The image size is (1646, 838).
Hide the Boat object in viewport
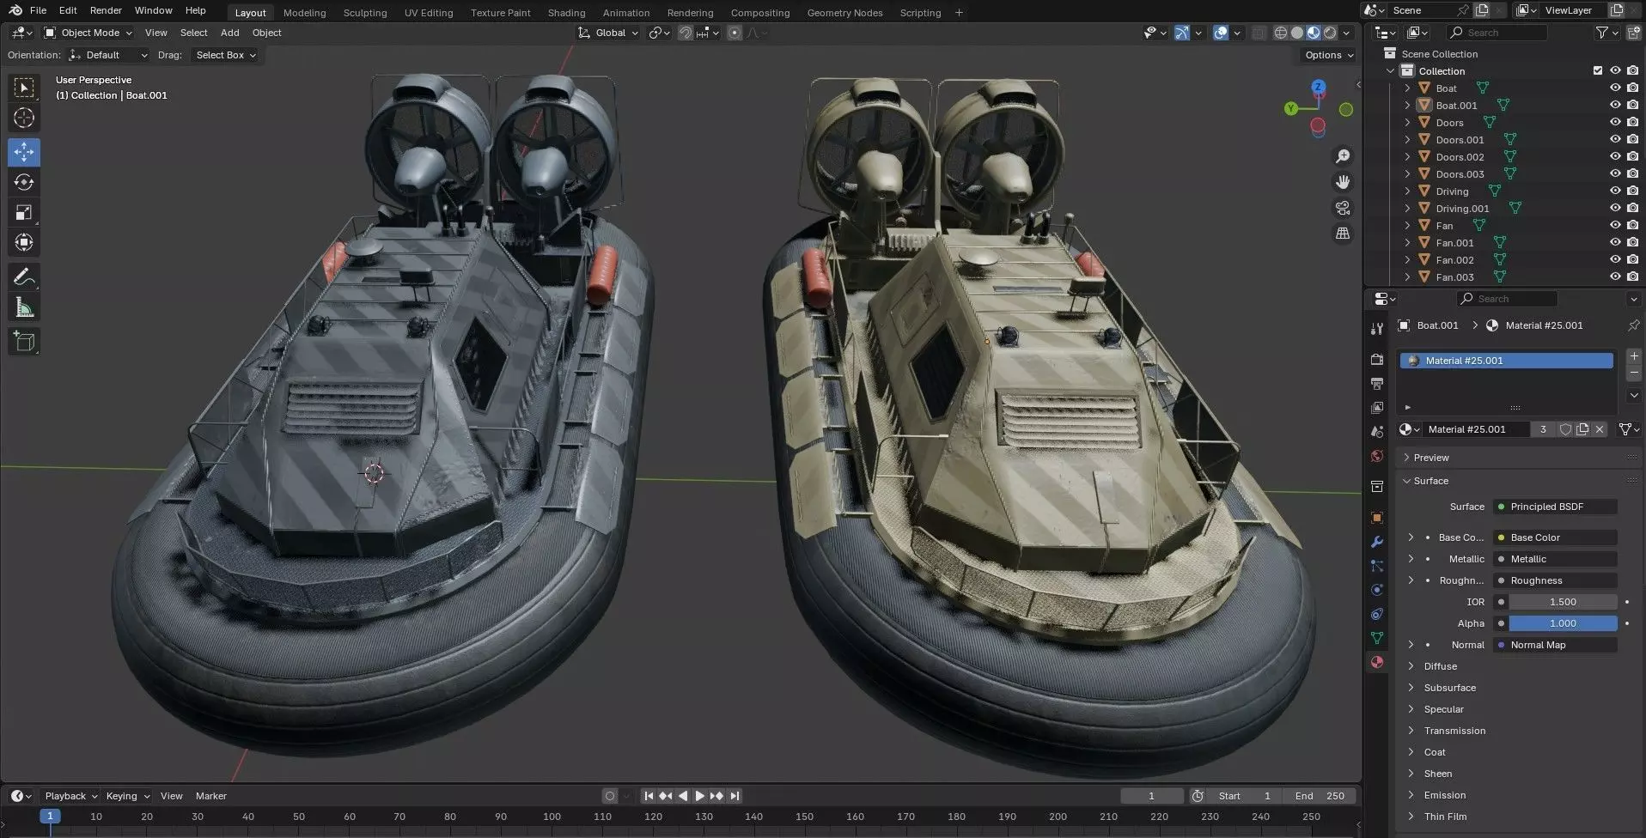(1615, 88)
